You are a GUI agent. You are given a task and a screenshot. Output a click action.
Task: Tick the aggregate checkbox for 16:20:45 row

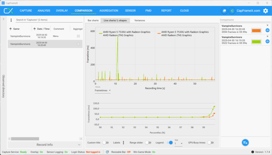[x=79, y=44]
